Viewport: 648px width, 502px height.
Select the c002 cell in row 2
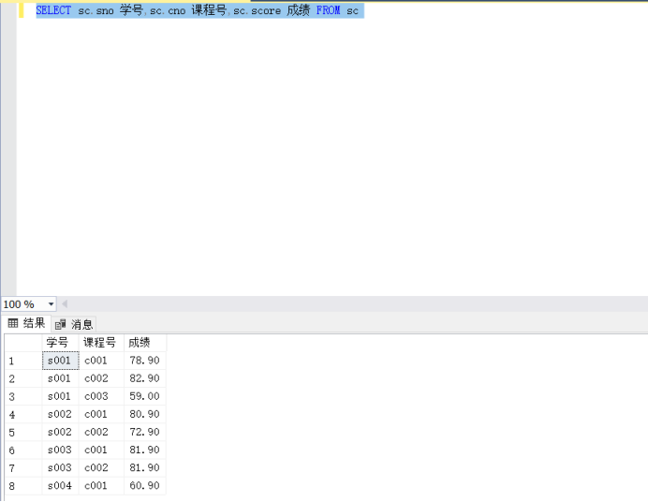tap(101, 378)
